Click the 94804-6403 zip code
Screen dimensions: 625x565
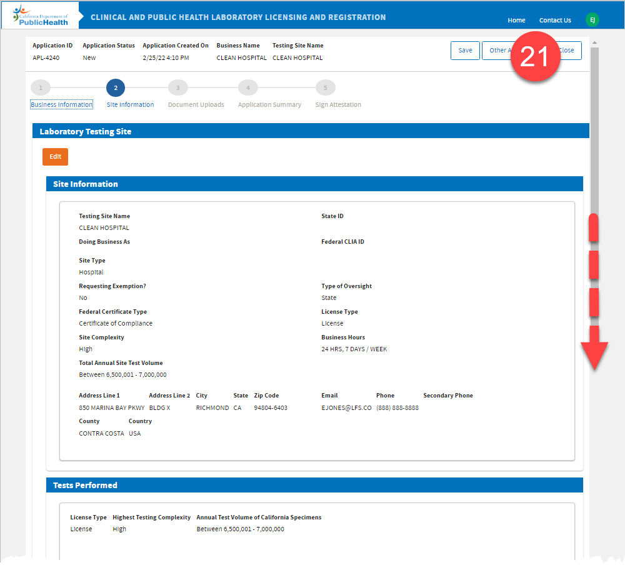tap(271, 408)
